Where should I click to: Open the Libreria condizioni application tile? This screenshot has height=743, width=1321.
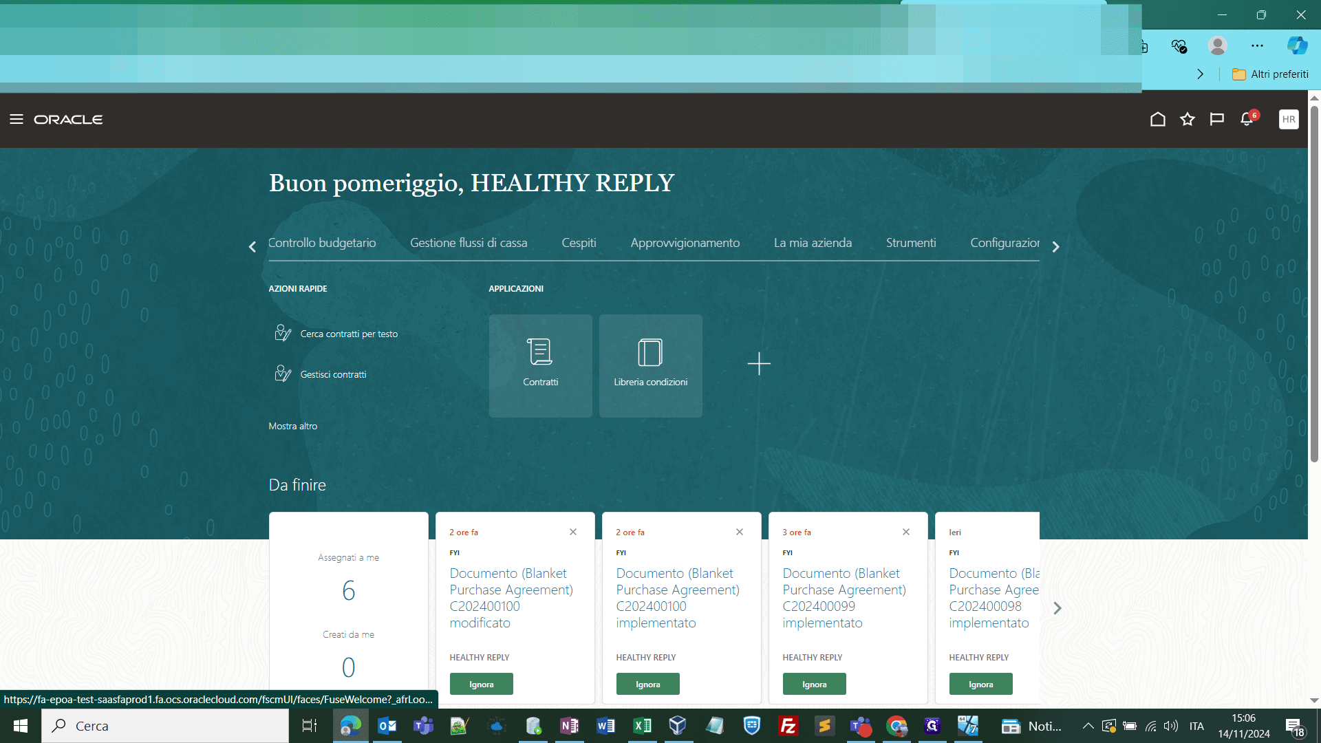(651, 366)
